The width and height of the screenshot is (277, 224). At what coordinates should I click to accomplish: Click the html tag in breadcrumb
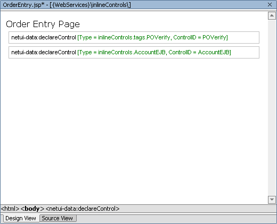point(10,209)
